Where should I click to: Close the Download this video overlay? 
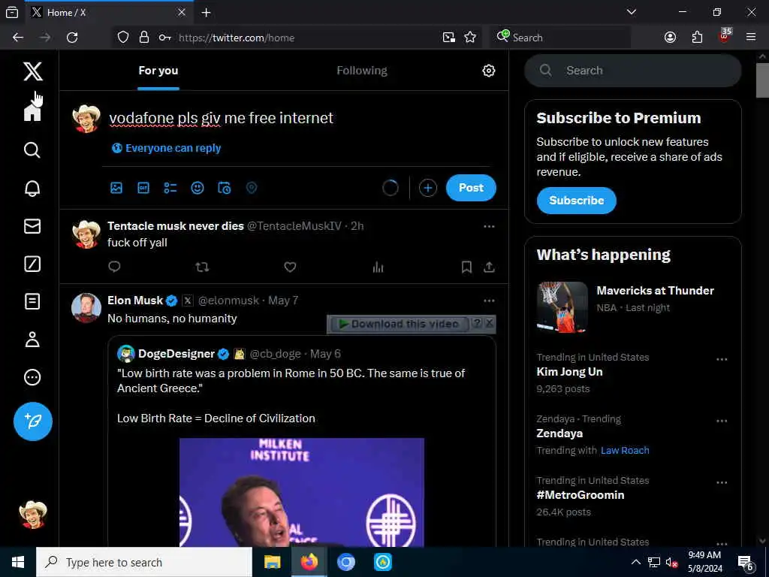(489, 323)
